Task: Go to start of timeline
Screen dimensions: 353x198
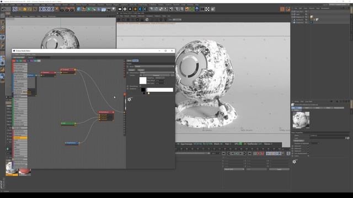Action: [223, 153]
